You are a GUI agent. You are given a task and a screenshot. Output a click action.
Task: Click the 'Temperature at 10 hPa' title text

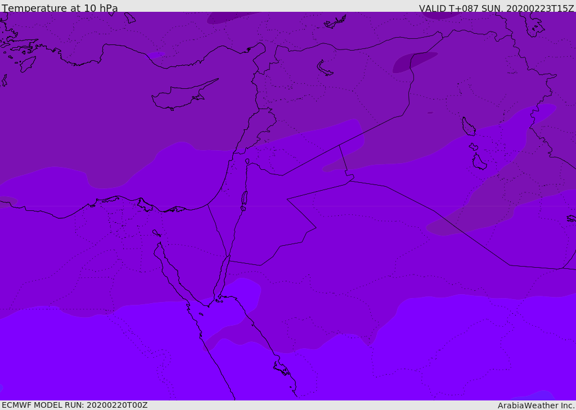[60, 8]
